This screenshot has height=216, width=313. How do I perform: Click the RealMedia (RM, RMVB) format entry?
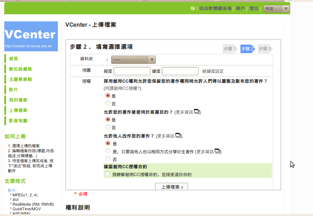[33, 204]
